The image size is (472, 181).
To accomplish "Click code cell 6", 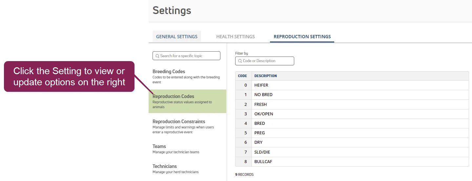I will (243, 142).
